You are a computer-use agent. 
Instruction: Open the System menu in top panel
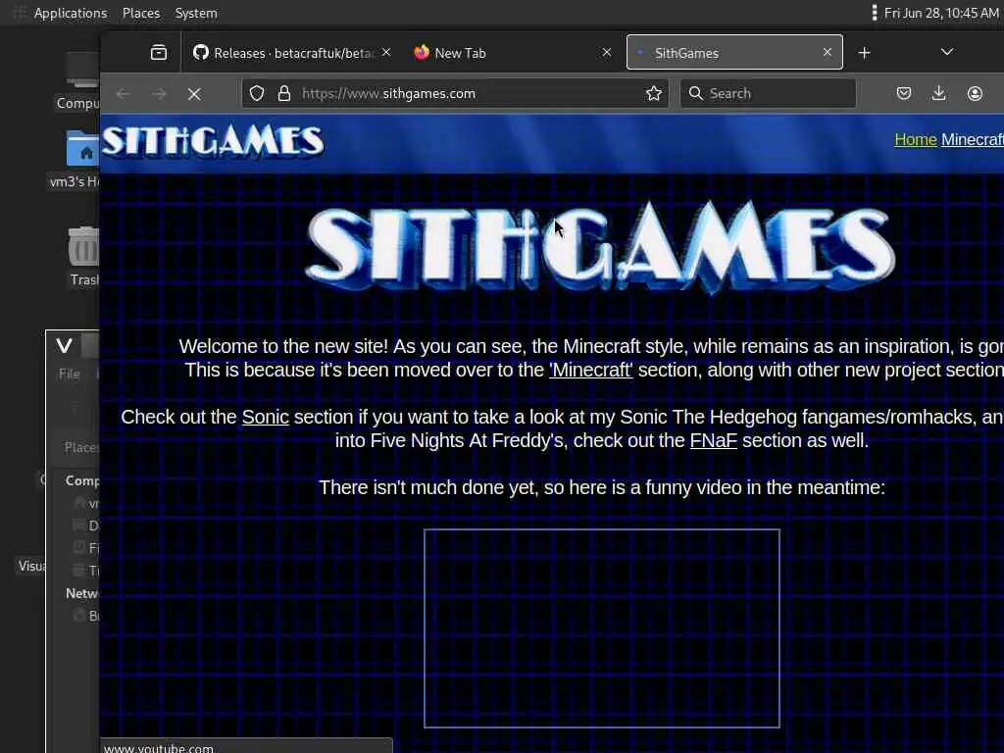[x=196, y=13]
